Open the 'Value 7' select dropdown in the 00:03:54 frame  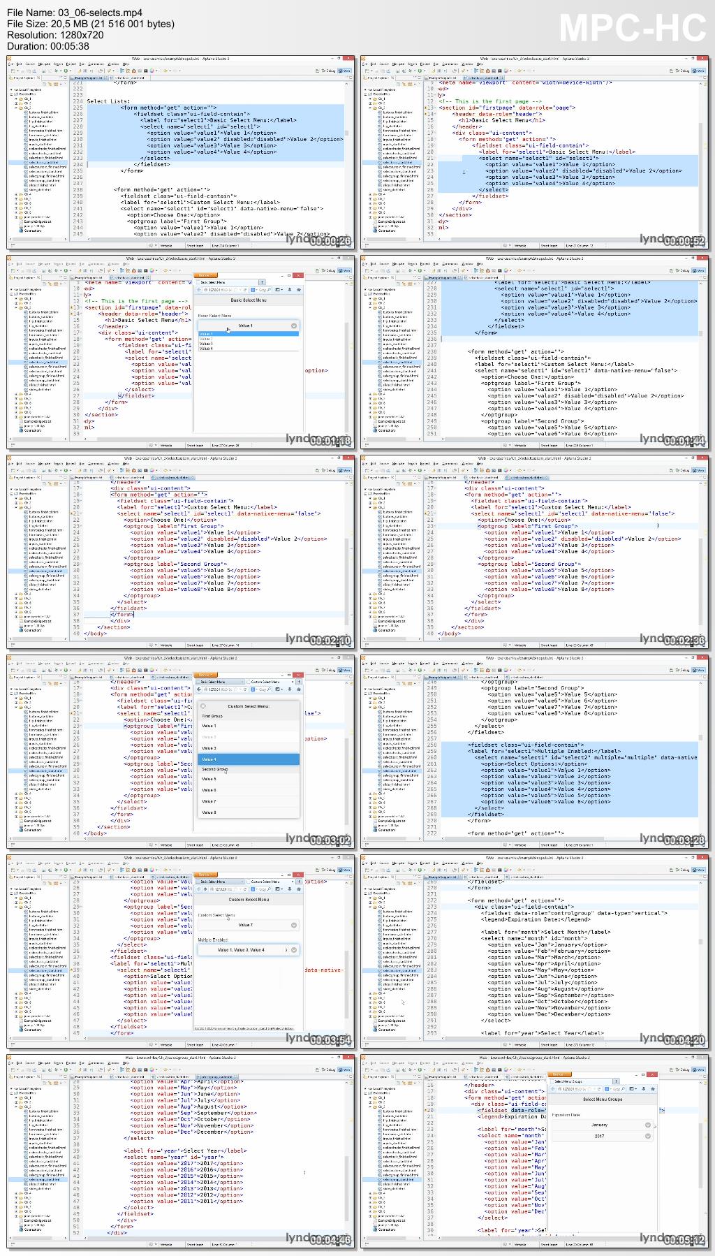point(249,925)
